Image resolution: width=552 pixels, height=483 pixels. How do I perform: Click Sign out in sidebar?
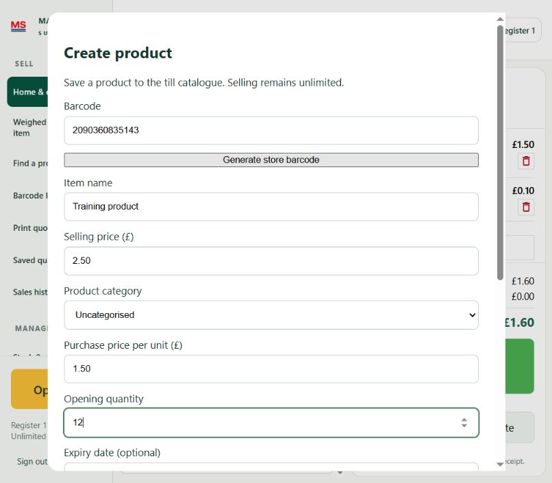[32, 462]
